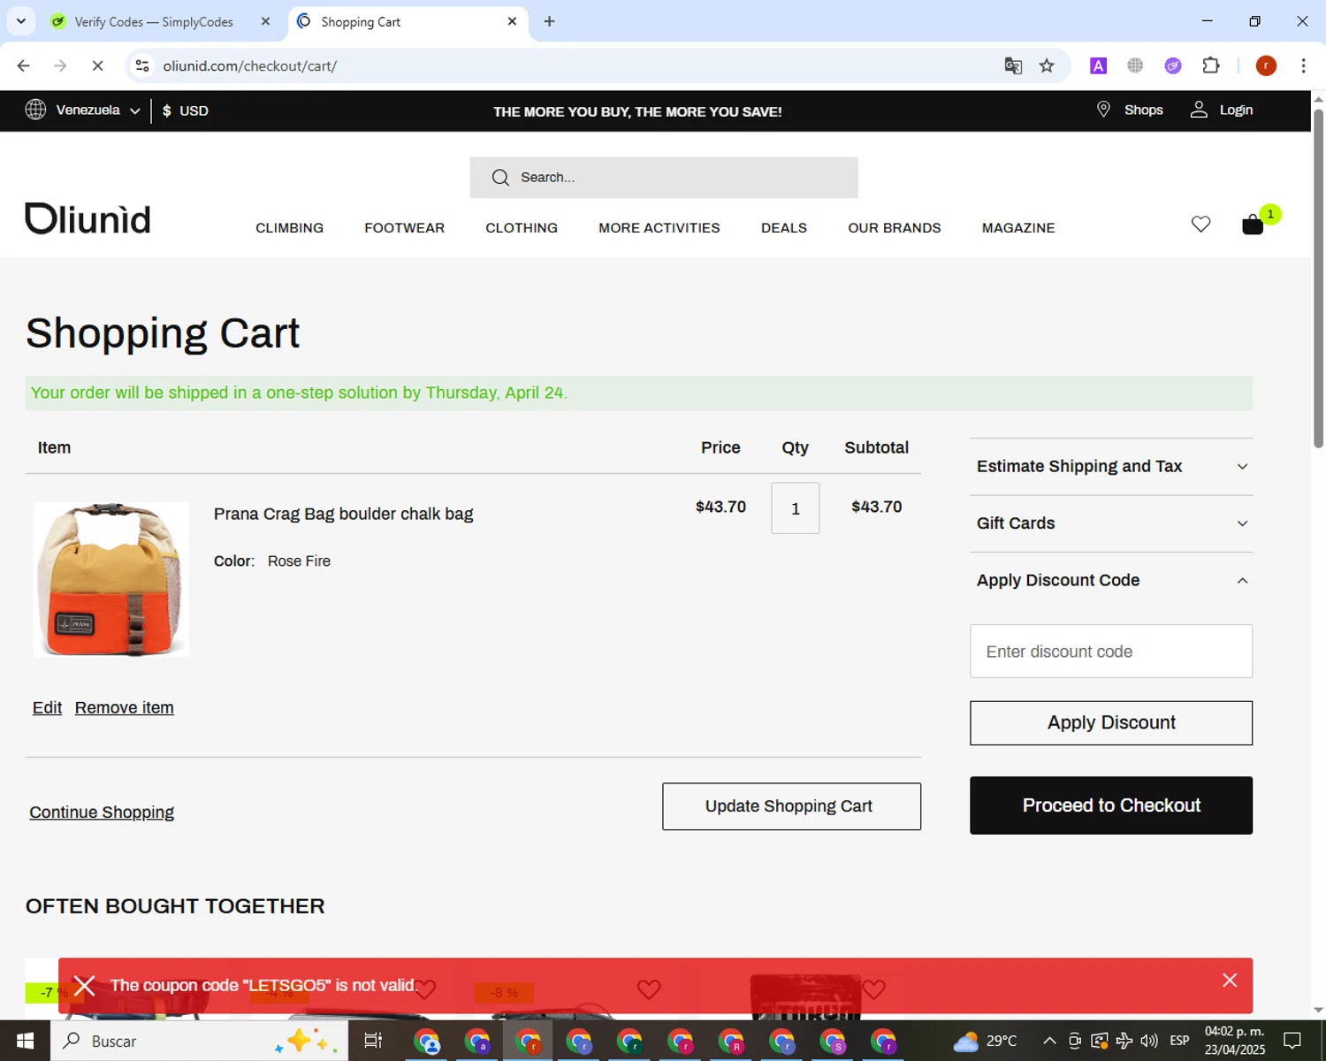This screenshot has height=1061, width=1326.
Task: Open the tab search dropdown arrow
Action: tap(21, 21)
